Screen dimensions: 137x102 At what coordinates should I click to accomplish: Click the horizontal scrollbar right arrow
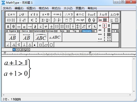click(x=130, y=95)
